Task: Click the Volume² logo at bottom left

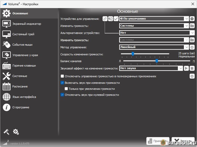Action: tap(6, 142)
